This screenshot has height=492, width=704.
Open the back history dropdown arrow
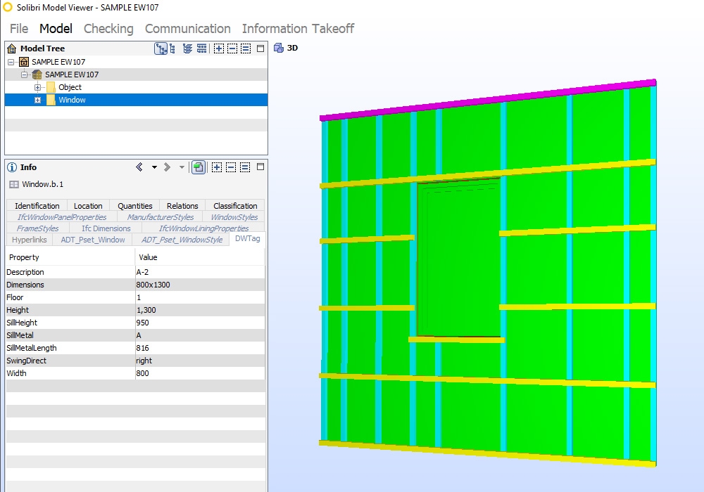click(154, 167)
